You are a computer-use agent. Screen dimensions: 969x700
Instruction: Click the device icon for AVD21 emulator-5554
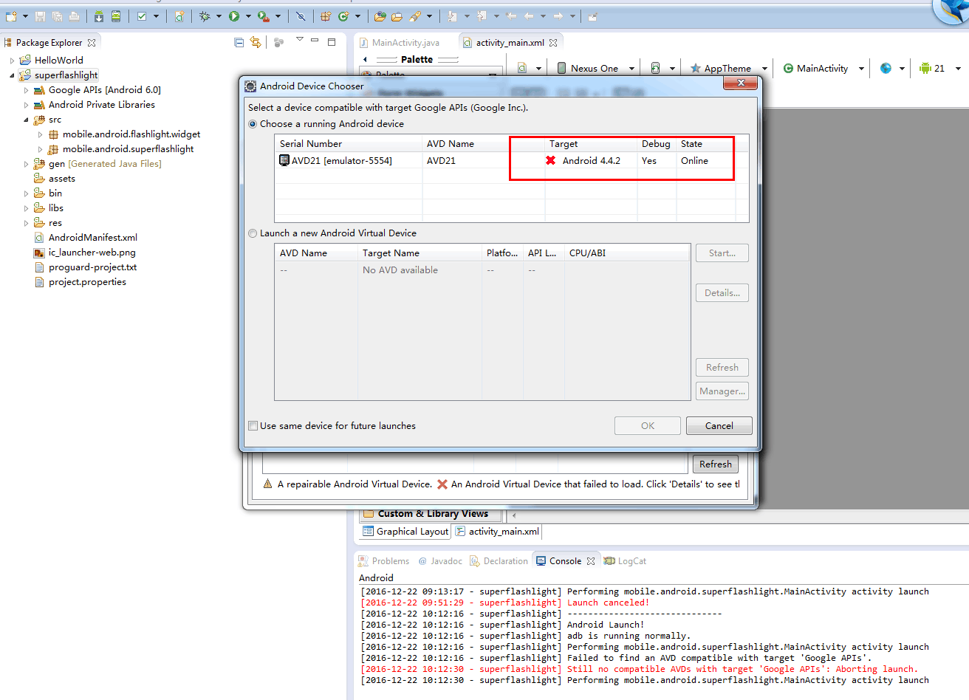coord(284,160)
